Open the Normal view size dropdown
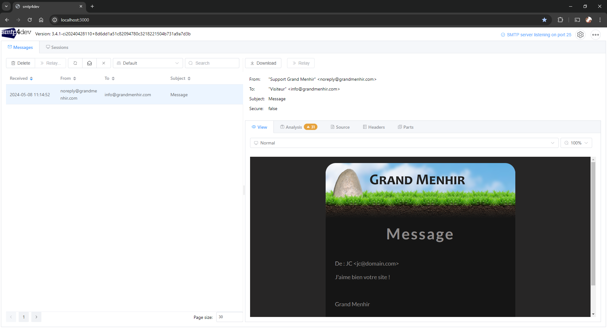This screenshot has width=607, height=328. (404, 143)
